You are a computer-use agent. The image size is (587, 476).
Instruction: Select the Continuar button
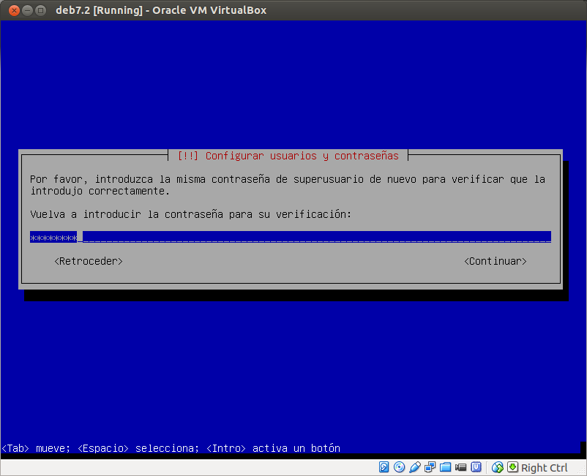pos(496,261)
